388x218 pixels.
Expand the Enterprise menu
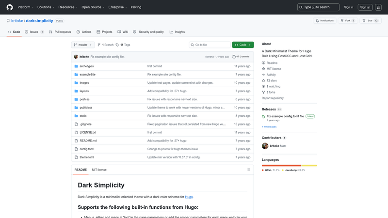pos(117,7)
